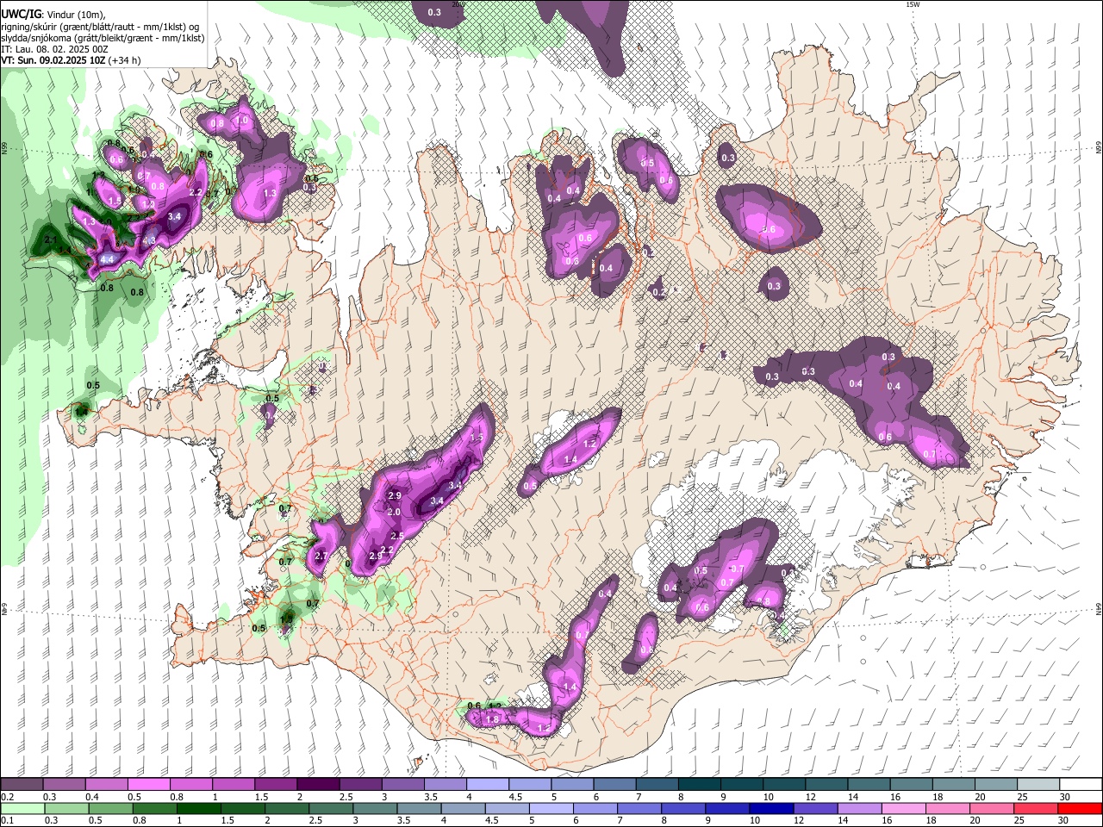The image size is (1103, 827).
Task: Click the 'UWC/IG: Vindur (10m),' title line
Action: [x=53, y=13]
